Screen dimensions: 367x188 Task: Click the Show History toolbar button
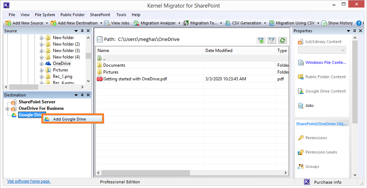pos(337,23)
